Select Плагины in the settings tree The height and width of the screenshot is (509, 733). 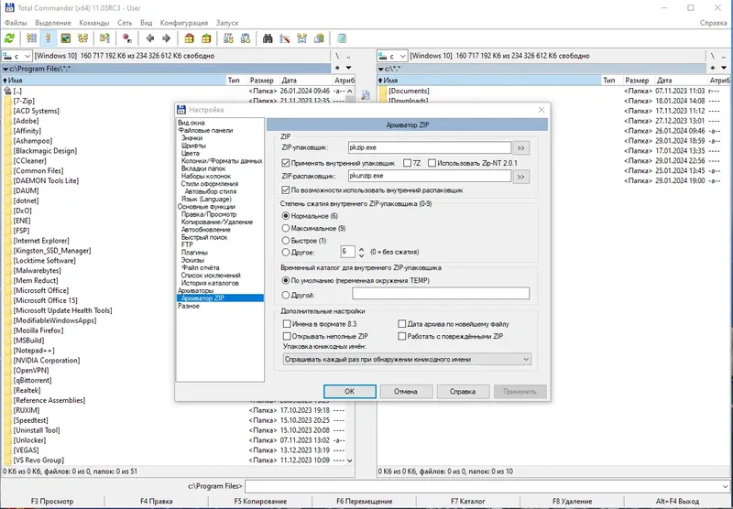point(194,252)
